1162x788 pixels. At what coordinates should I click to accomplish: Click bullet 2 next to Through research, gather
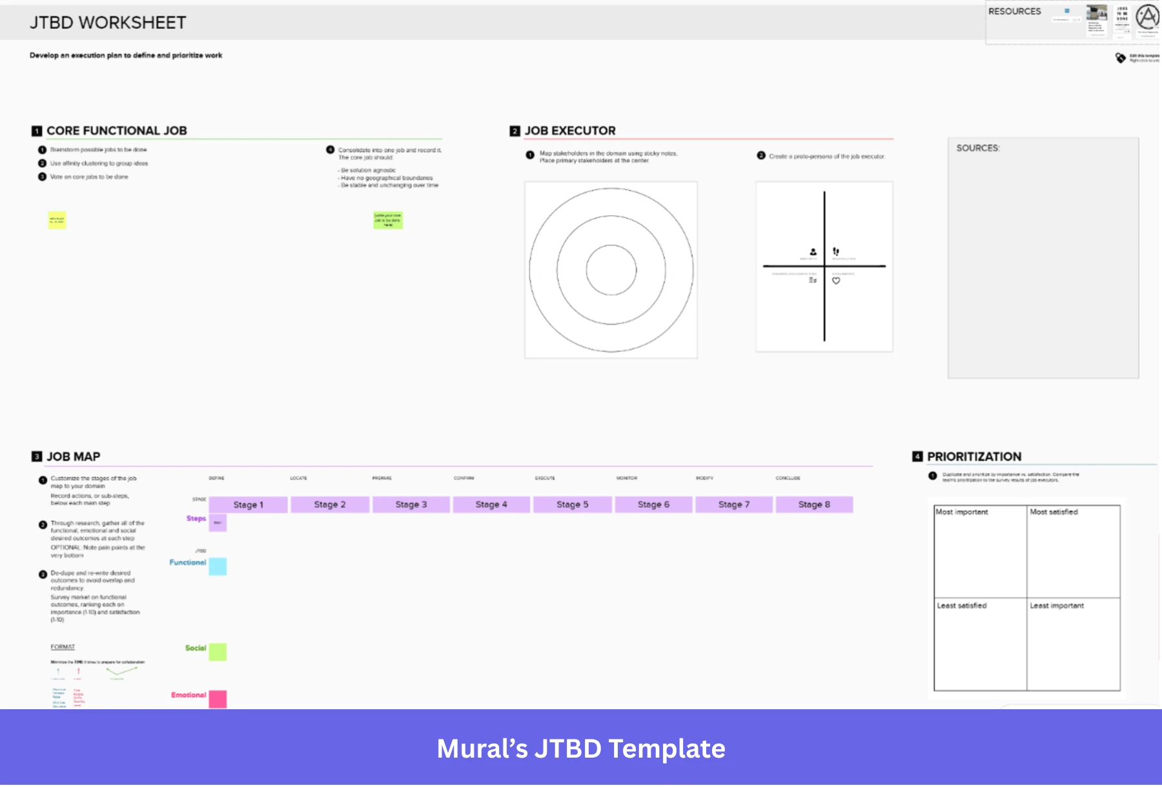tap(43, 524)
